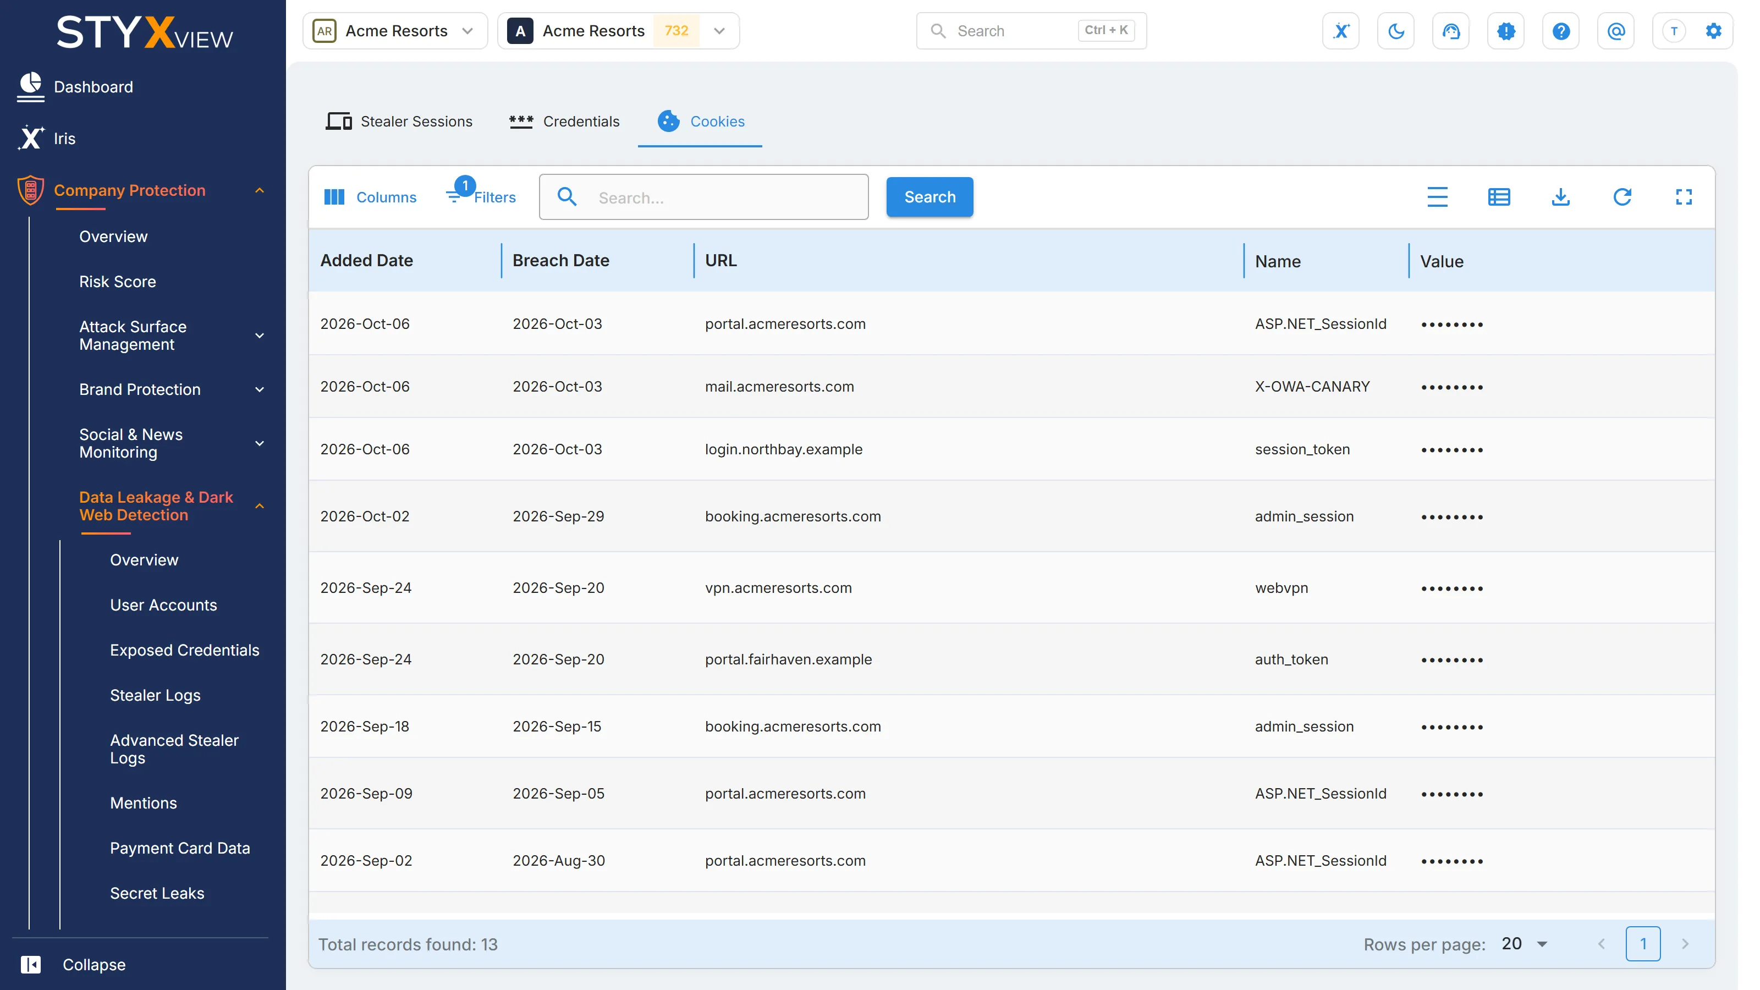Image resolution: width=1760 pixels, height=990 pixels.
Task: Open the Columns selector
Action: point(370,197)
